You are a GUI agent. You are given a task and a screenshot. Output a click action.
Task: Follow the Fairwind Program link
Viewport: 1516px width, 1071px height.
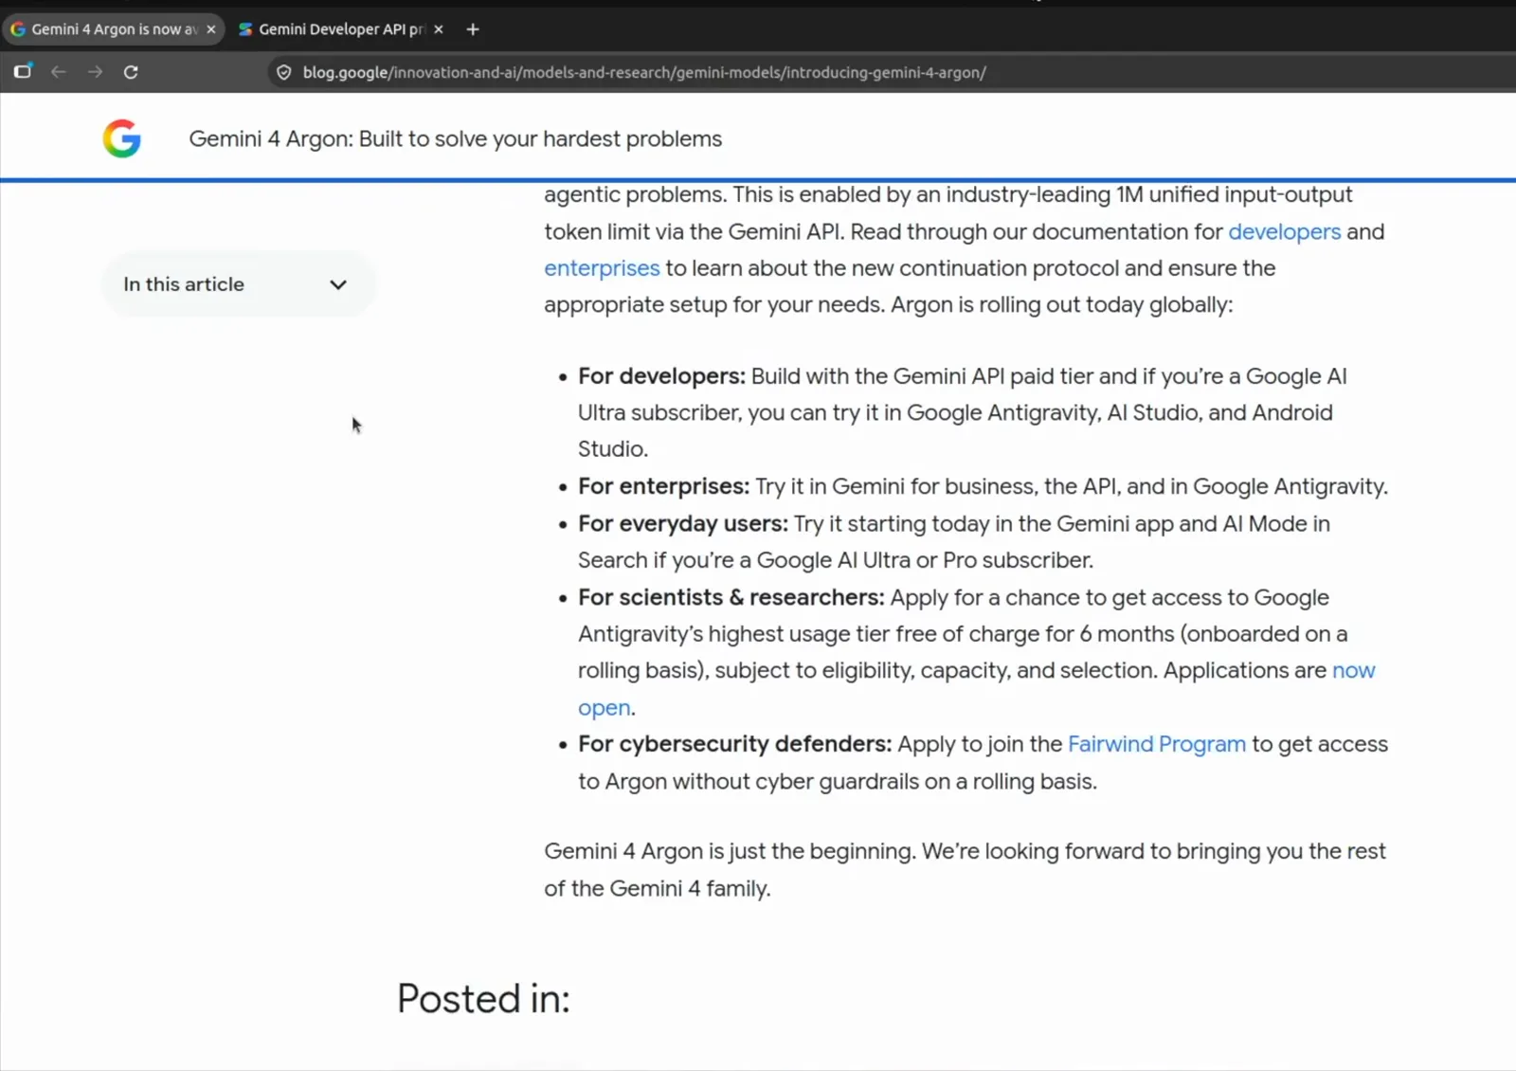1157,744
